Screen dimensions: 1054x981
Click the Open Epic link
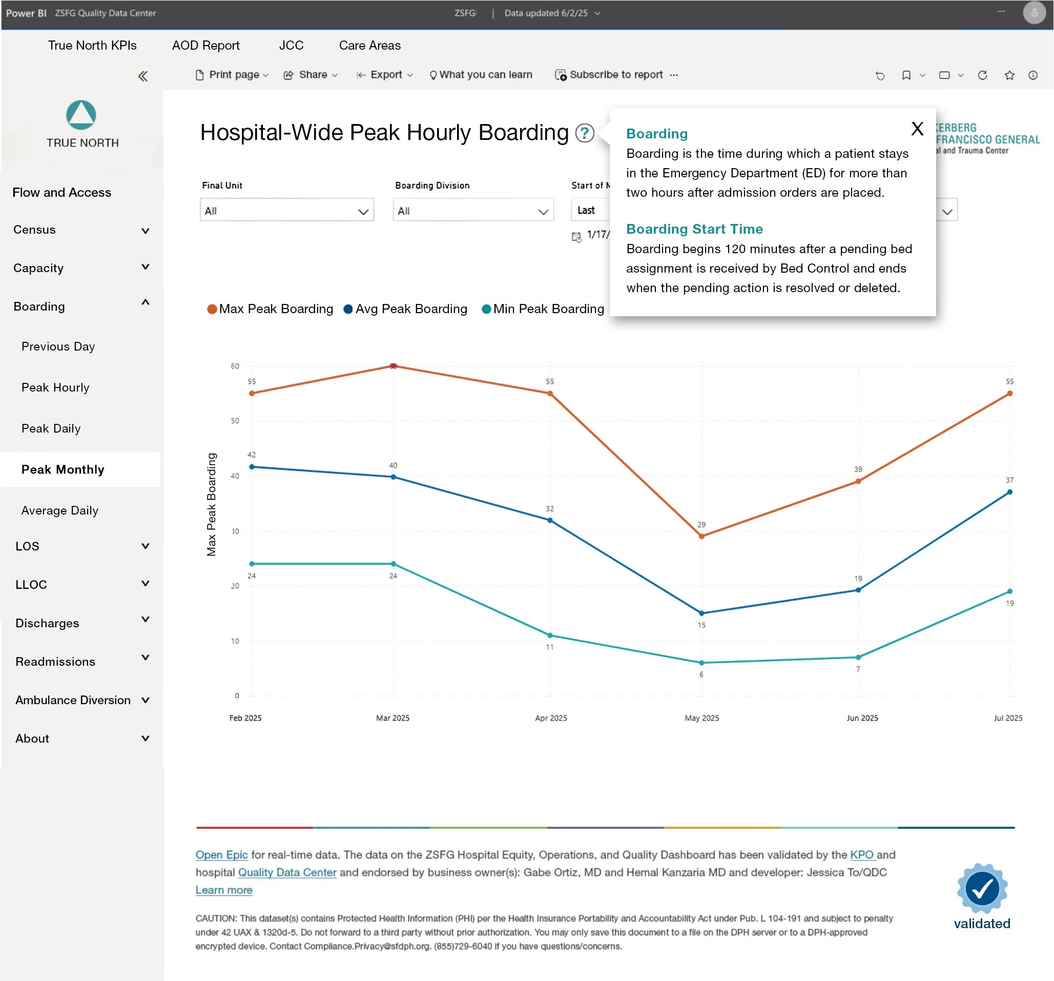(x=221, y=854)
